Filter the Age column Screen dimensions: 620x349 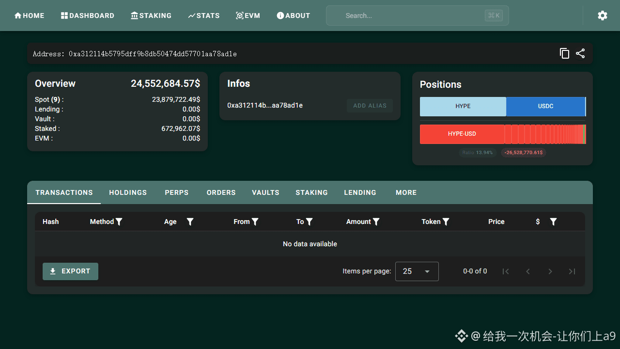pyautogui.click(x=190, y=222)
